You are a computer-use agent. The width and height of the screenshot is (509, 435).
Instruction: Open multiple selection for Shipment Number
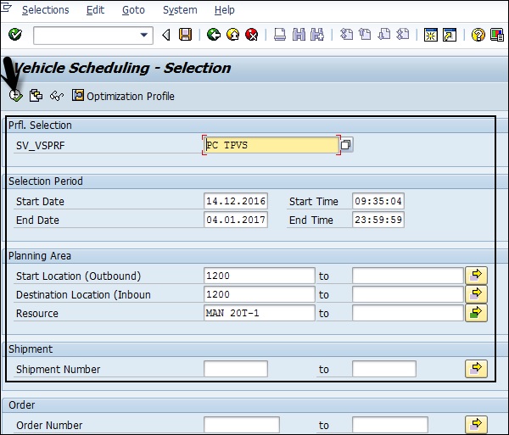tap(476, 369)
